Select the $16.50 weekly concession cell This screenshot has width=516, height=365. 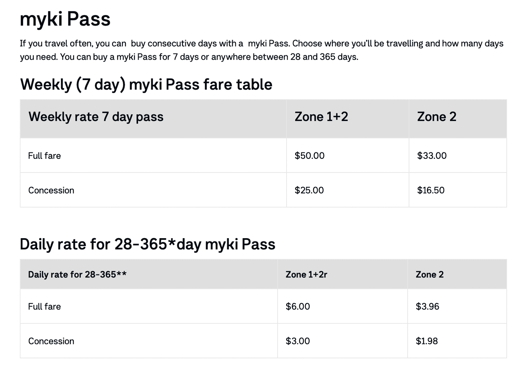click(431, 190)
